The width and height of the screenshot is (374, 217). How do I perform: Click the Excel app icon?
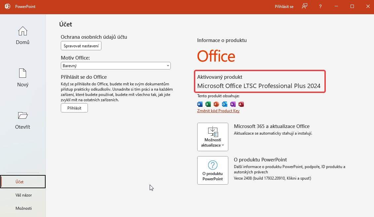click(208, 104)
